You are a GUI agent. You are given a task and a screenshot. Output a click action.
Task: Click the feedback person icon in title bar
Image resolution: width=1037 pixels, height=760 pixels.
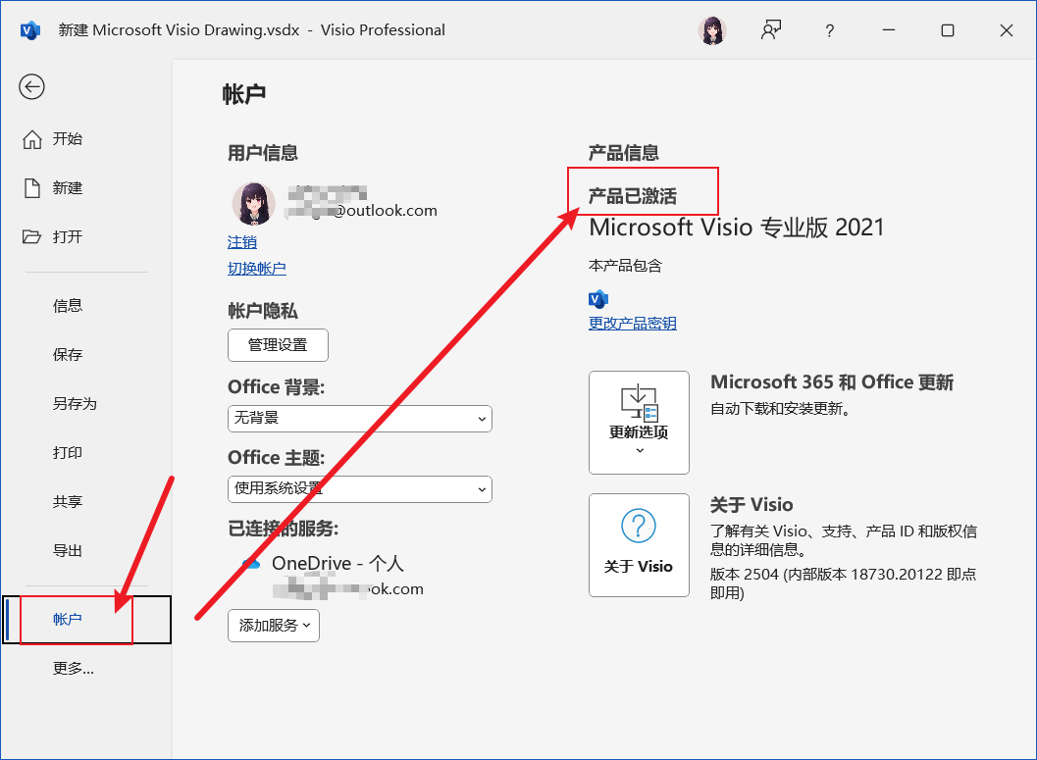click(771, 30)
